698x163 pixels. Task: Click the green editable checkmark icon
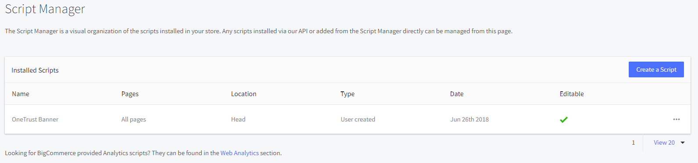pos(564,119)
